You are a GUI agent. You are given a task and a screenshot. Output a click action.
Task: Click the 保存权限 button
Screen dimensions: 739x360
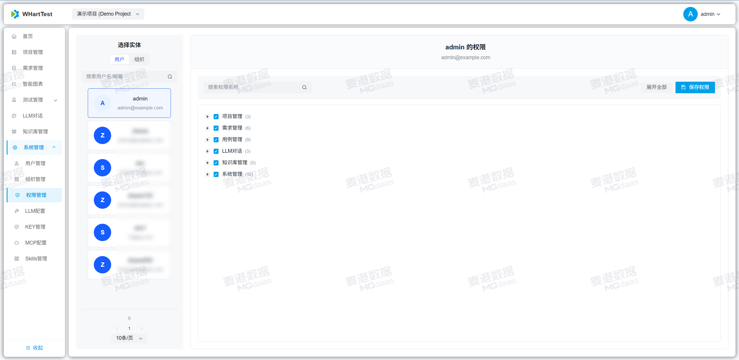tap(695, 87)
